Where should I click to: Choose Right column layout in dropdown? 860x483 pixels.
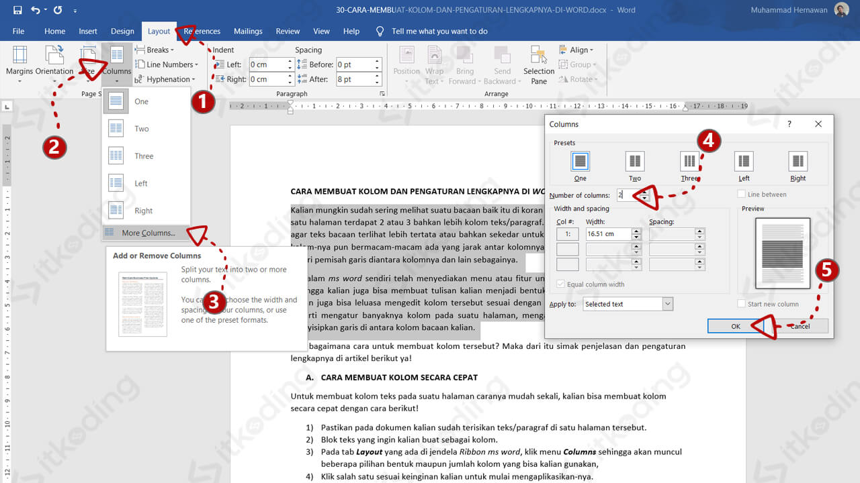146,211
